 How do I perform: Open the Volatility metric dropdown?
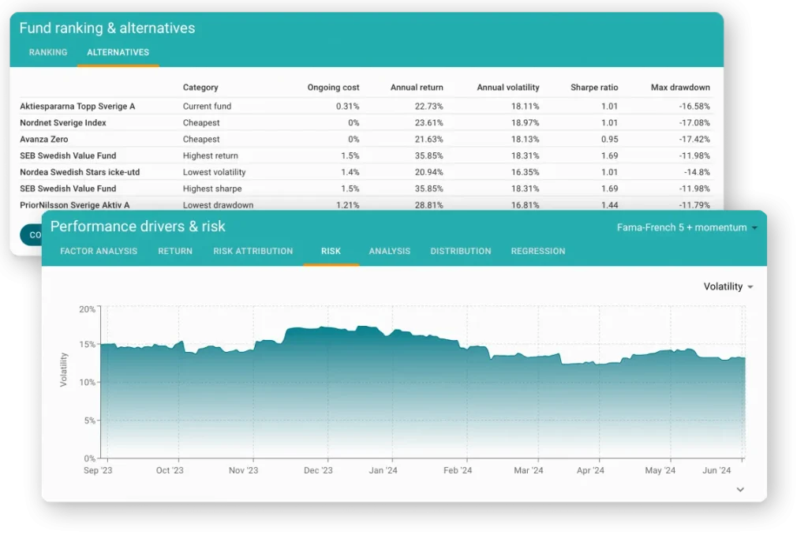pos(728,286)
